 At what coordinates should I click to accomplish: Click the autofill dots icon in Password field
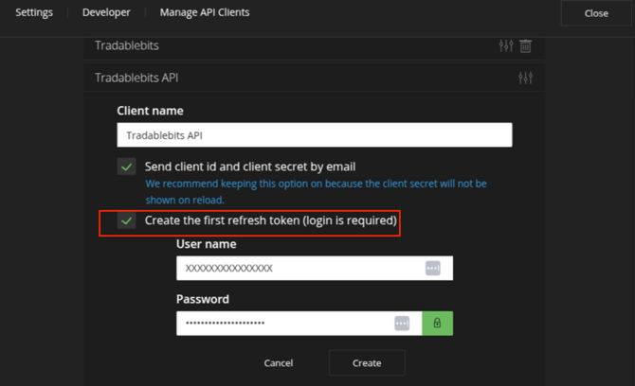[402, 324]
